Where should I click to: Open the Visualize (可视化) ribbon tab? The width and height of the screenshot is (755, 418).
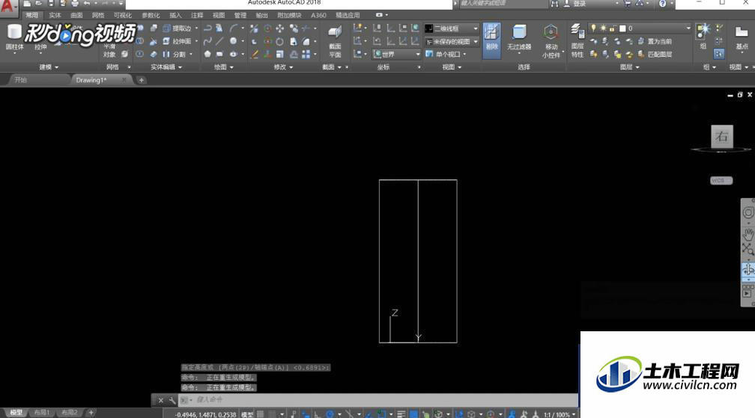click(122, 16)
